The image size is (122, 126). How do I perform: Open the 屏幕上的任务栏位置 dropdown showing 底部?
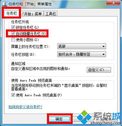(82, 46)
